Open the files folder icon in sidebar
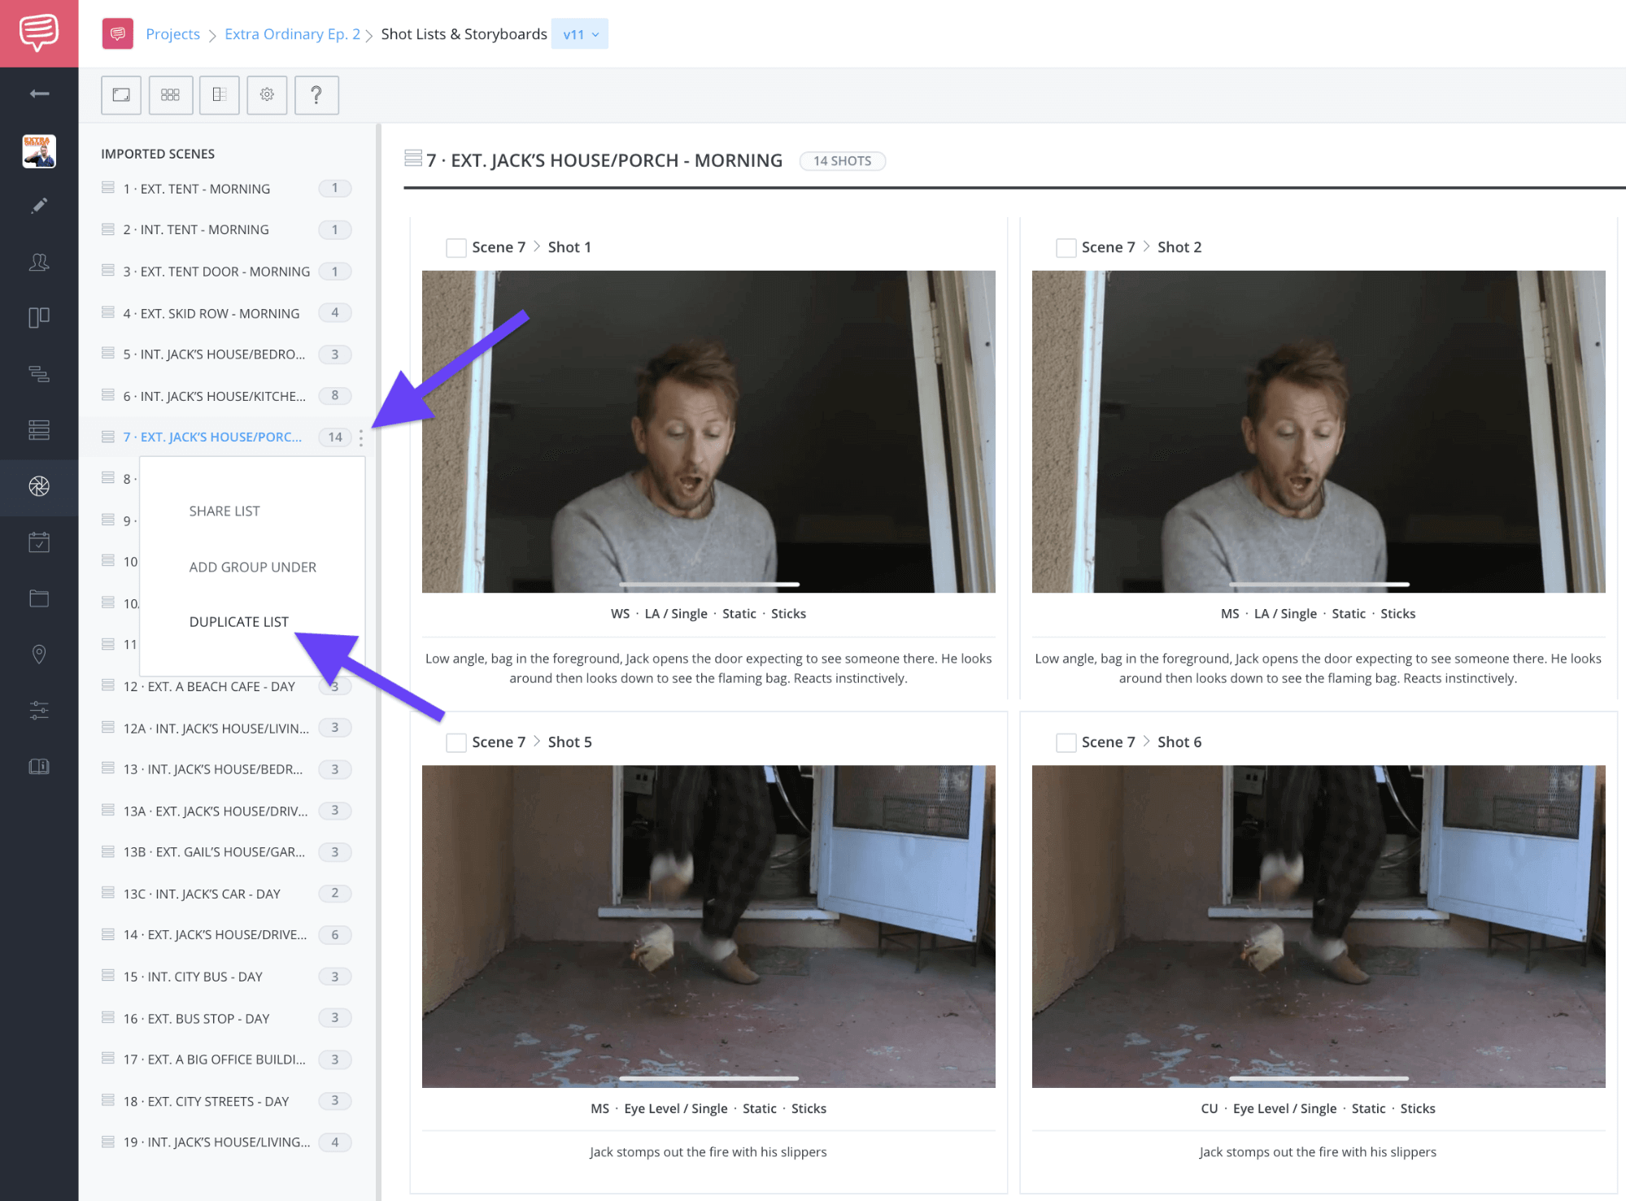The image size is (1626, 1201). point(39,598)
